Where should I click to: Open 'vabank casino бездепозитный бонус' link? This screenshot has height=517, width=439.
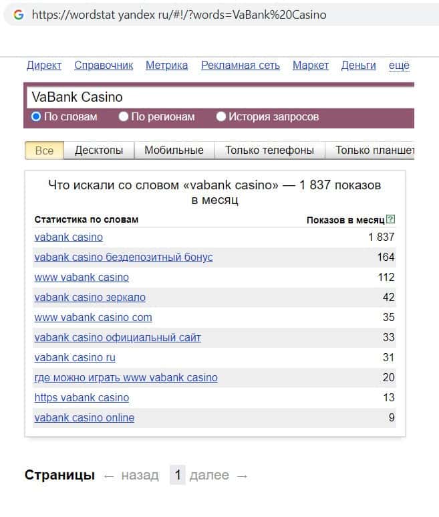click(x=124, y=257)
